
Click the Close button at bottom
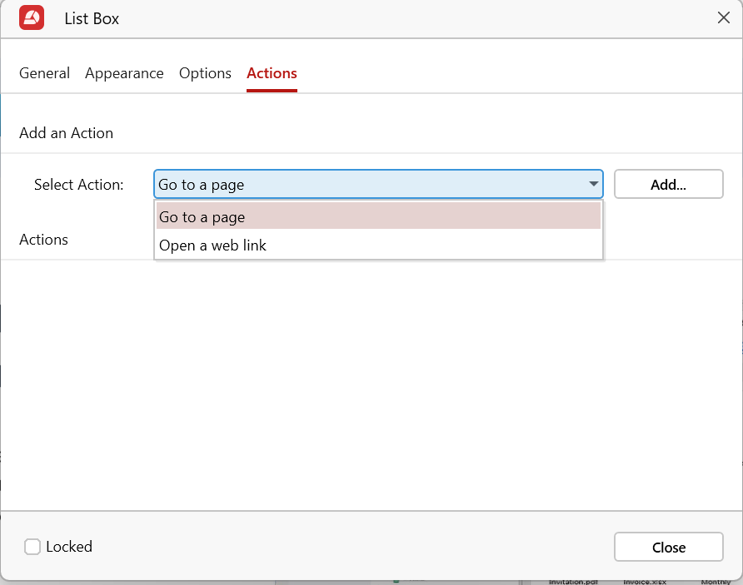click(668, 548)
